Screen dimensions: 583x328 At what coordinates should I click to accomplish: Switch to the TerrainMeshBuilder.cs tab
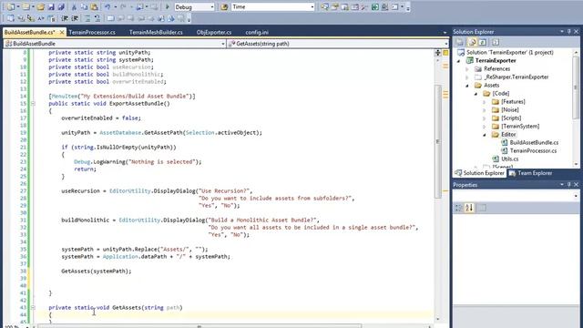pyautogui.click(x=156, y=33)
